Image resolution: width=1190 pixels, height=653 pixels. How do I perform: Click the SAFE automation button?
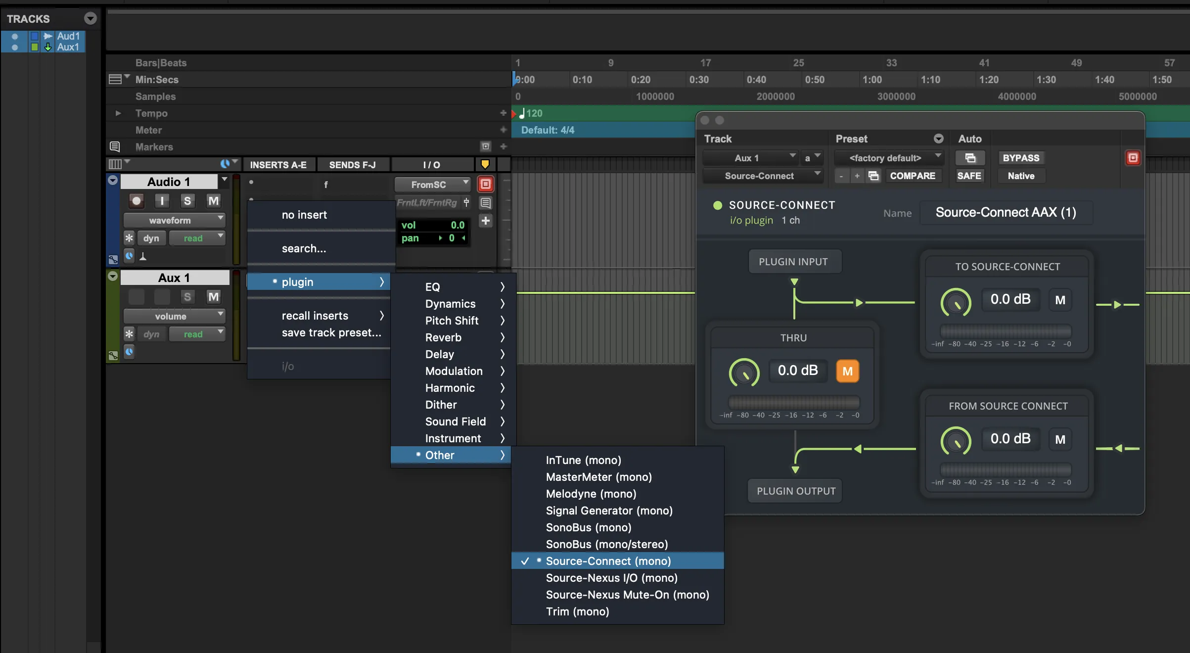(x=969, y=176)
